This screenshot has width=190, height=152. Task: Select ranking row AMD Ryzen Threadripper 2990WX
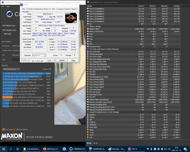[27, 74]
